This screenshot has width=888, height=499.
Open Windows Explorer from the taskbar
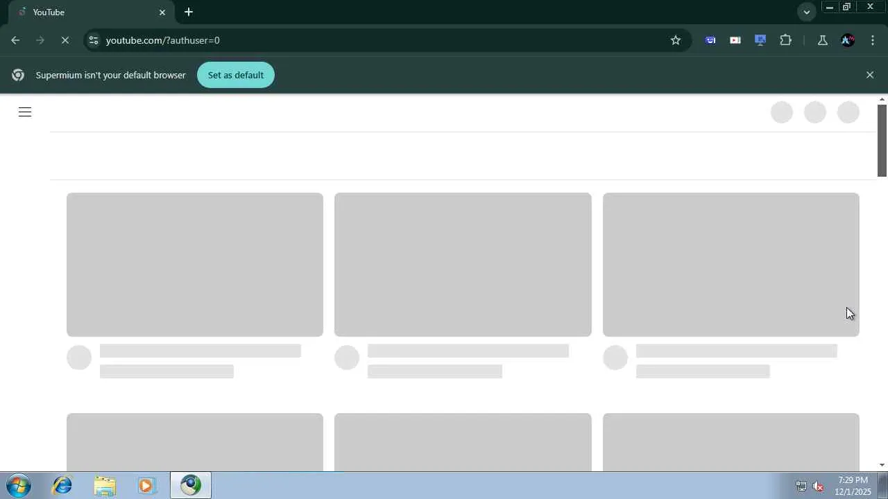[105, 485]
